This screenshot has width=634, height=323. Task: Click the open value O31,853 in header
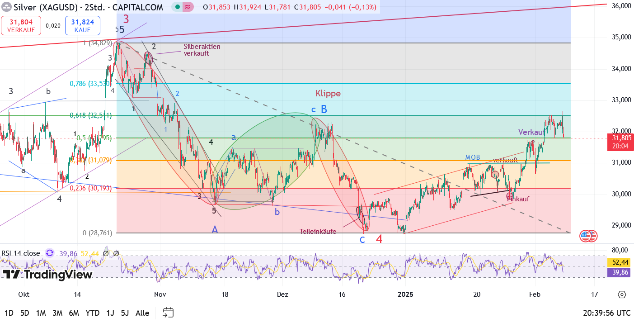click(x=217, y=7)
